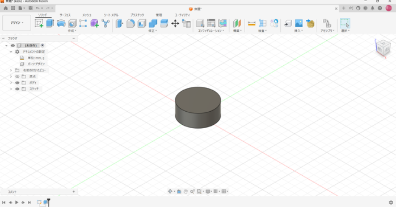Jump to the timeline start
The width and height of the screenshot is (396, 207).
click(4, 202)
